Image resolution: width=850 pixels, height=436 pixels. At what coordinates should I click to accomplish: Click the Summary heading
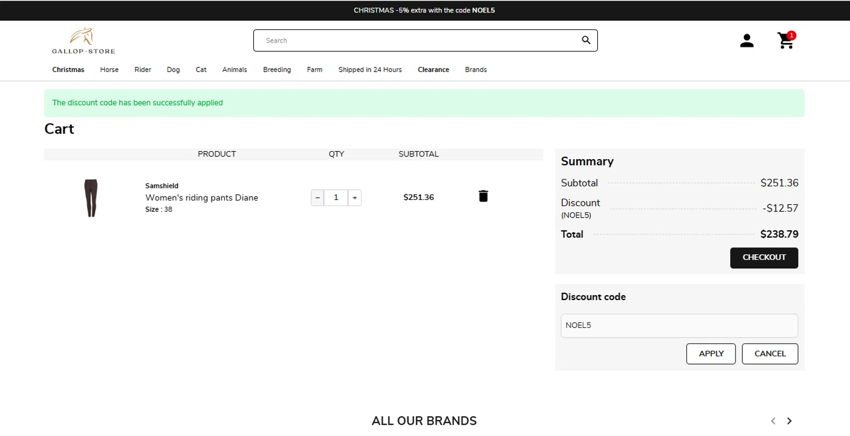coord(587,161)
